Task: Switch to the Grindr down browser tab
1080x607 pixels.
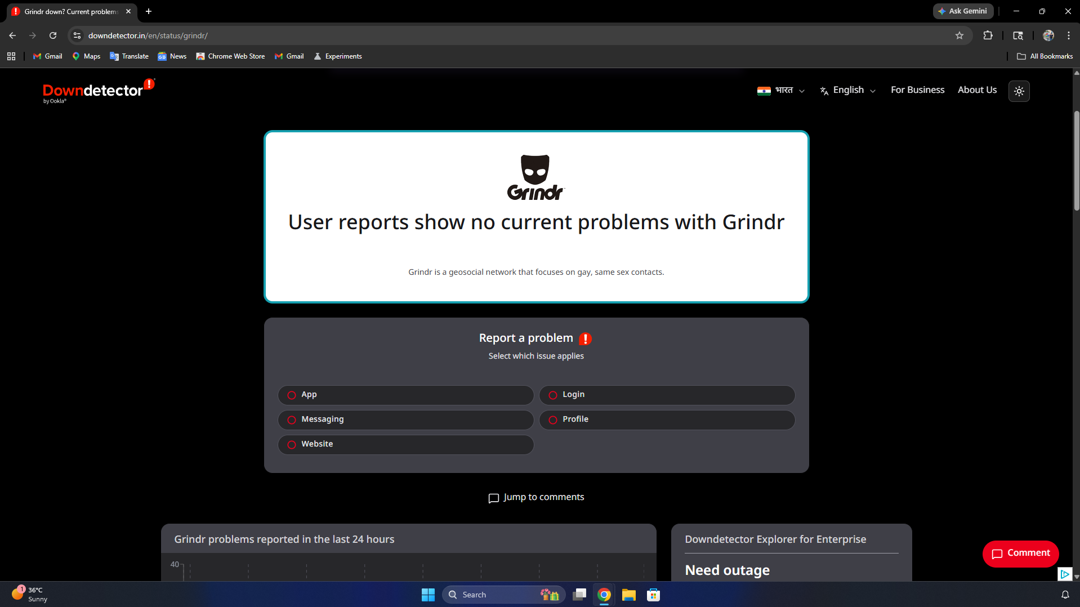Action: point(68,11)
